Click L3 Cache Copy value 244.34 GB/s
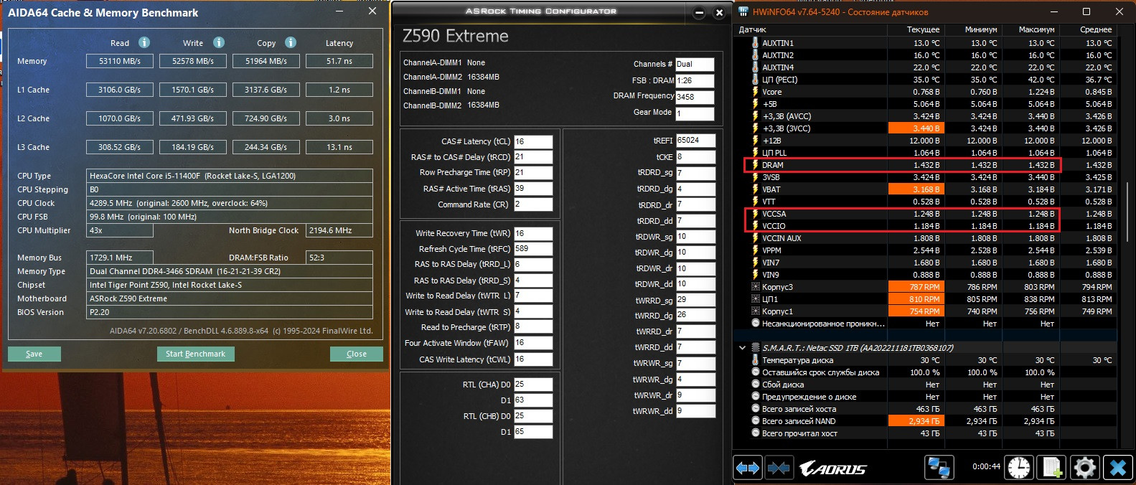This screenshot has height=485, width=1136. pos(266,147)
